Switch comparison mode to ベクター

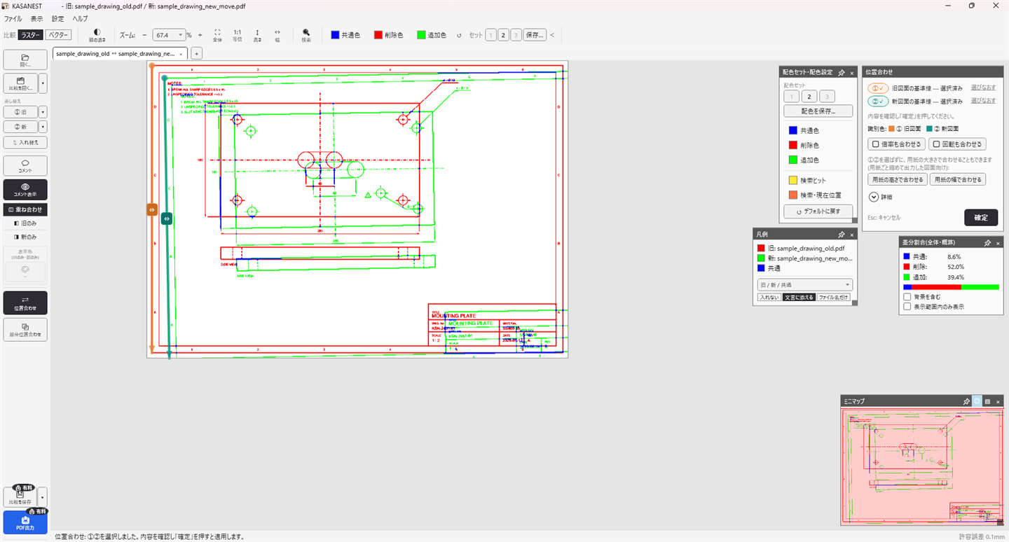point(59,35)
